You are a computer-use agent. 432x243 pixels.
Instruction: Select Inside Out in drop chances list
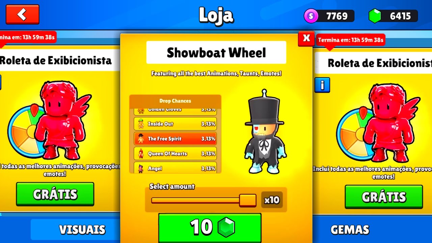click(x=175, y=124)
